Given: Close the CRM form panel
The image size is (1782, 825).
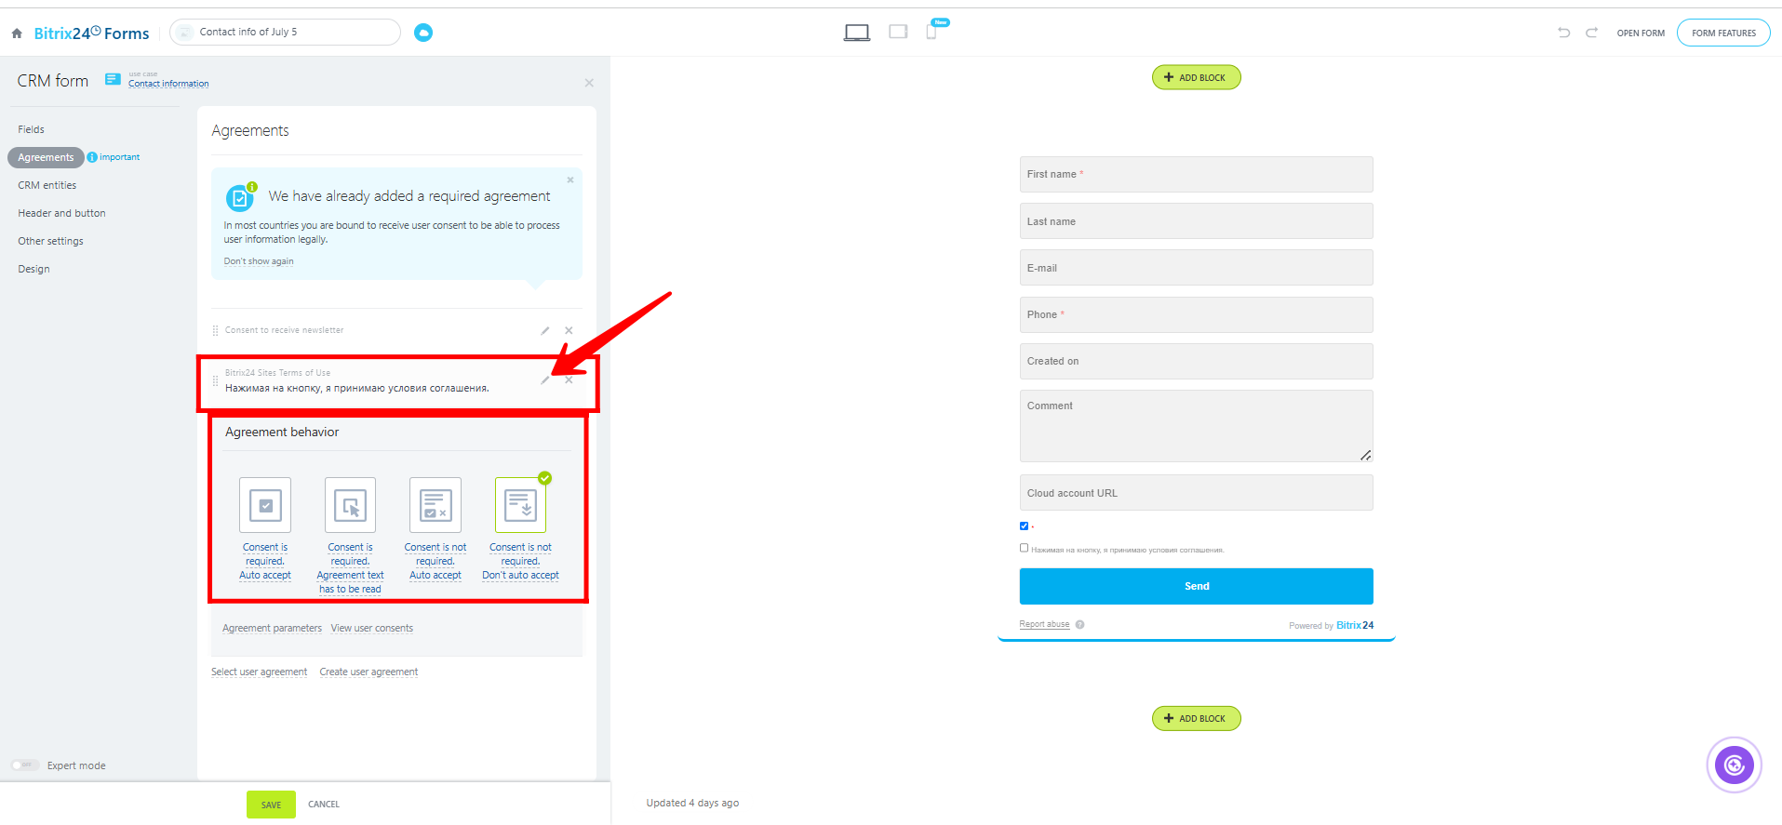Looking at the screenshot, I should [589, 83].
